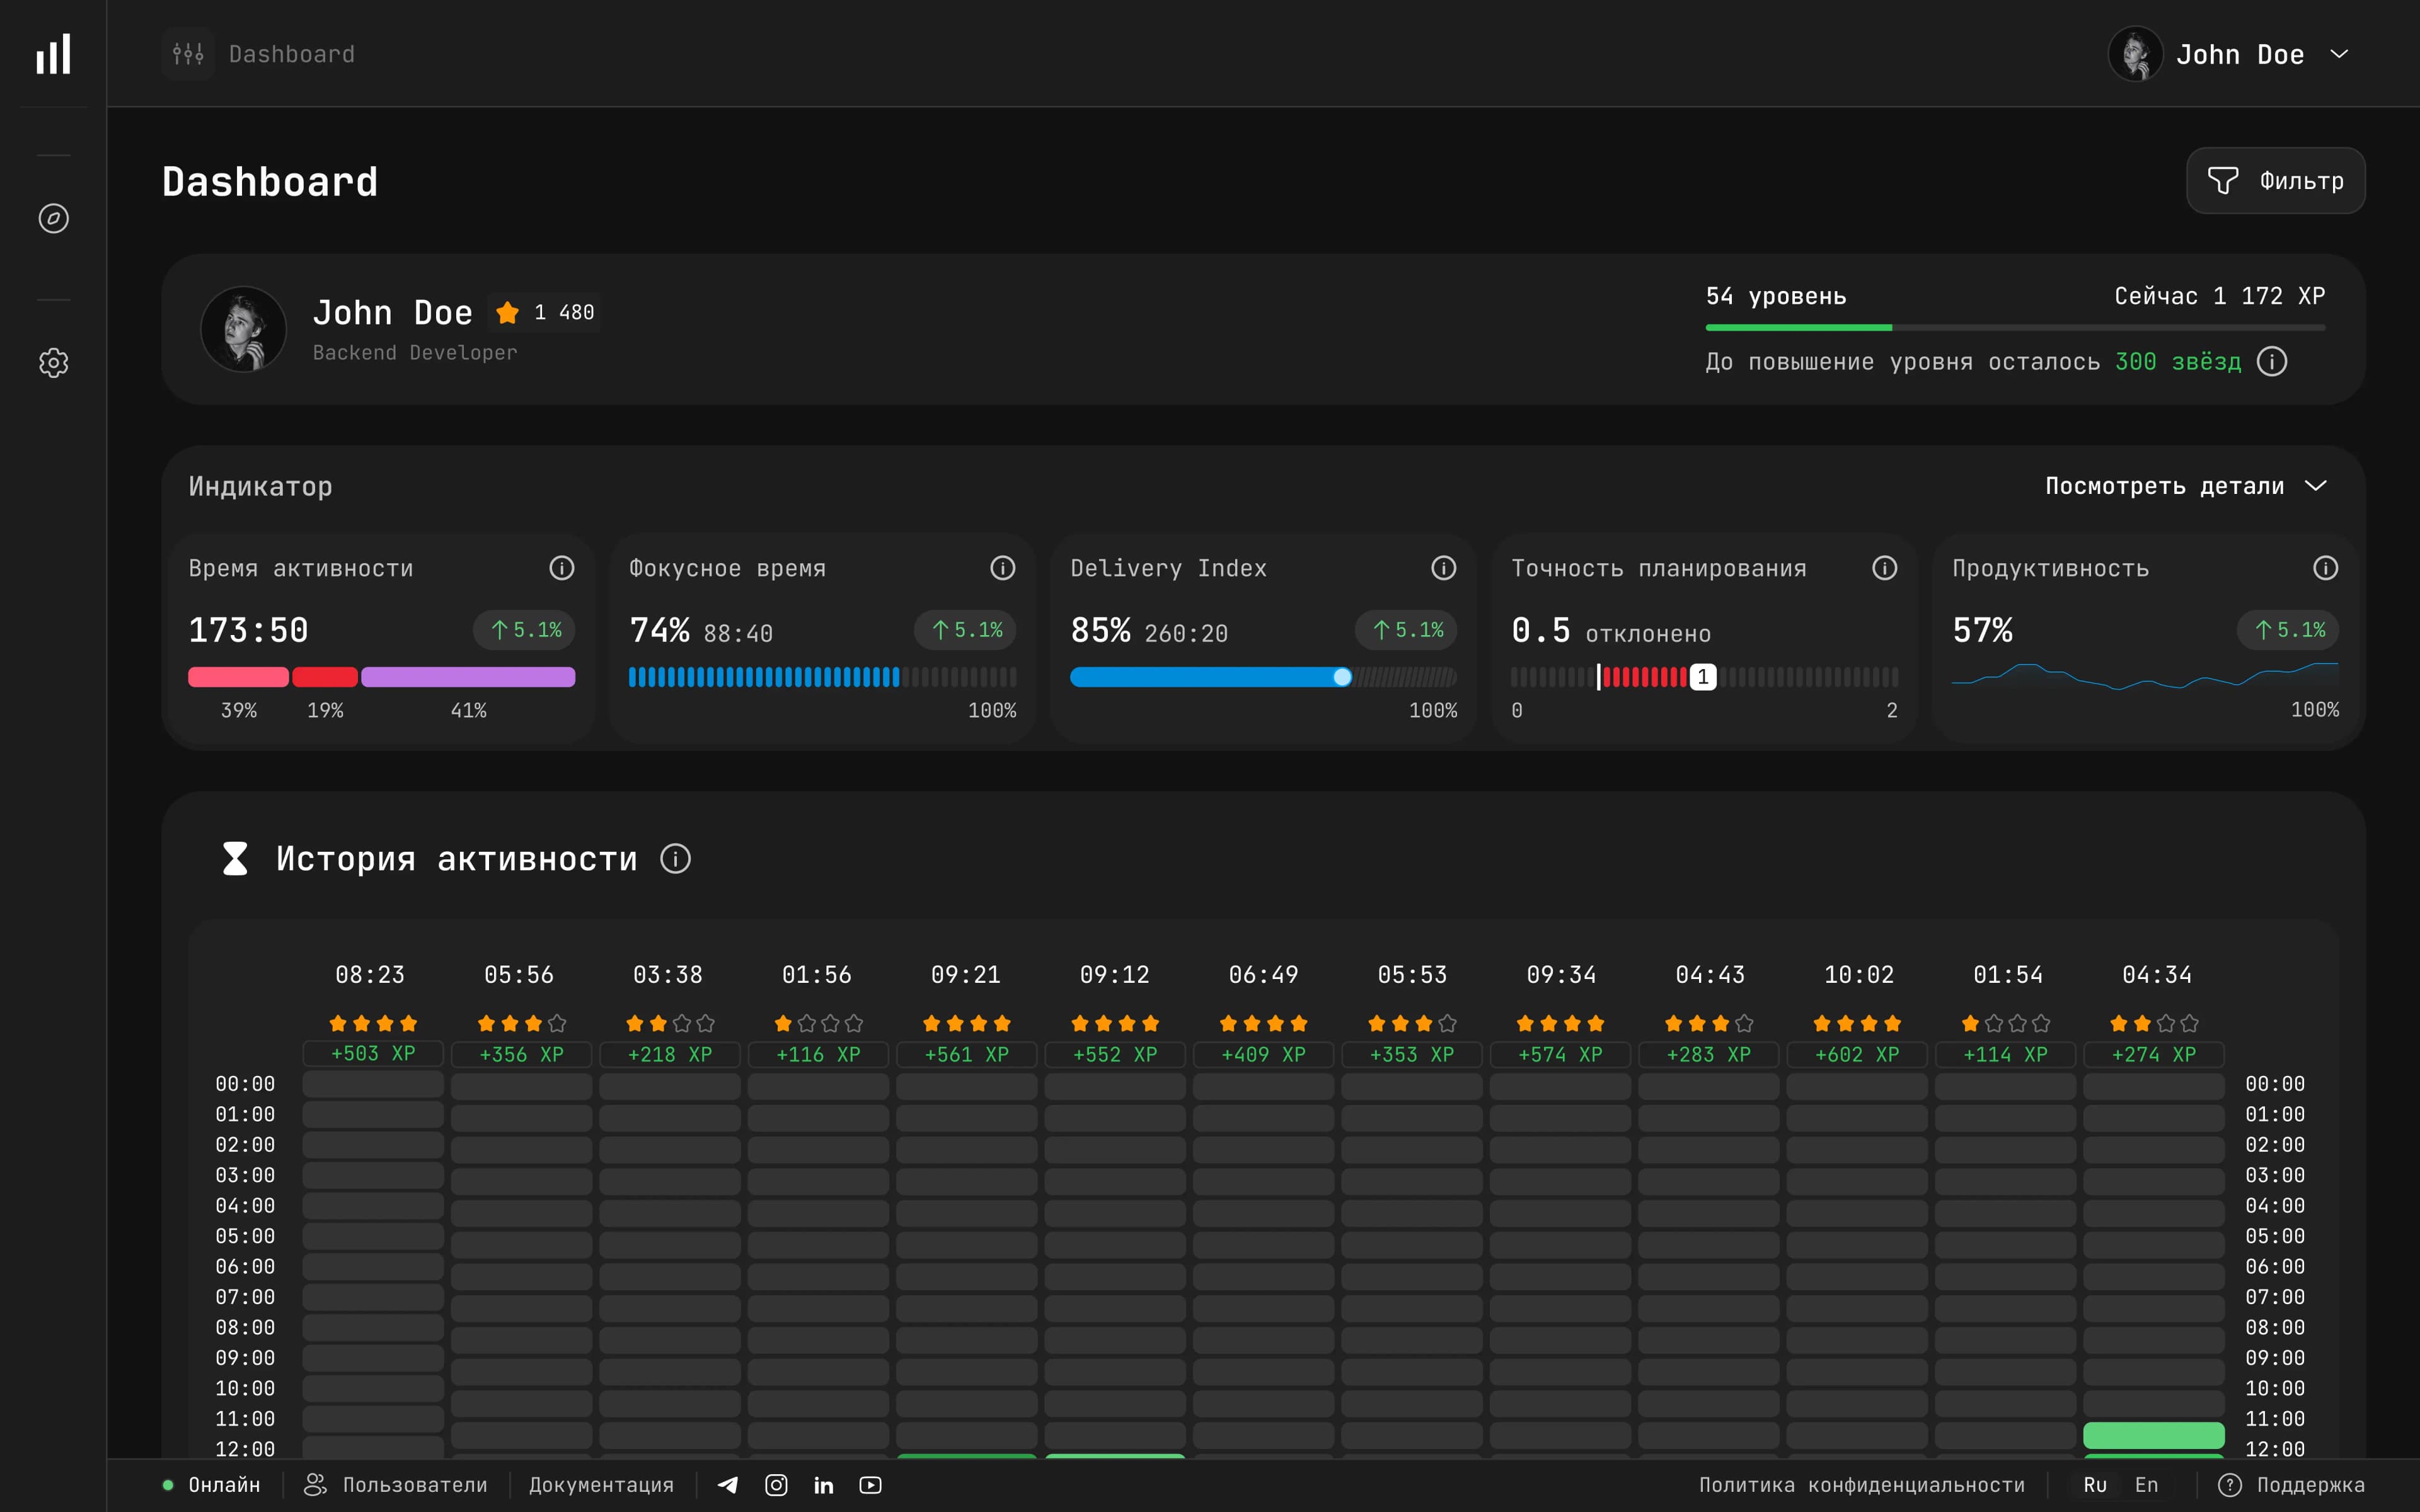Click the info icon on Delivery Index card

1443,568
